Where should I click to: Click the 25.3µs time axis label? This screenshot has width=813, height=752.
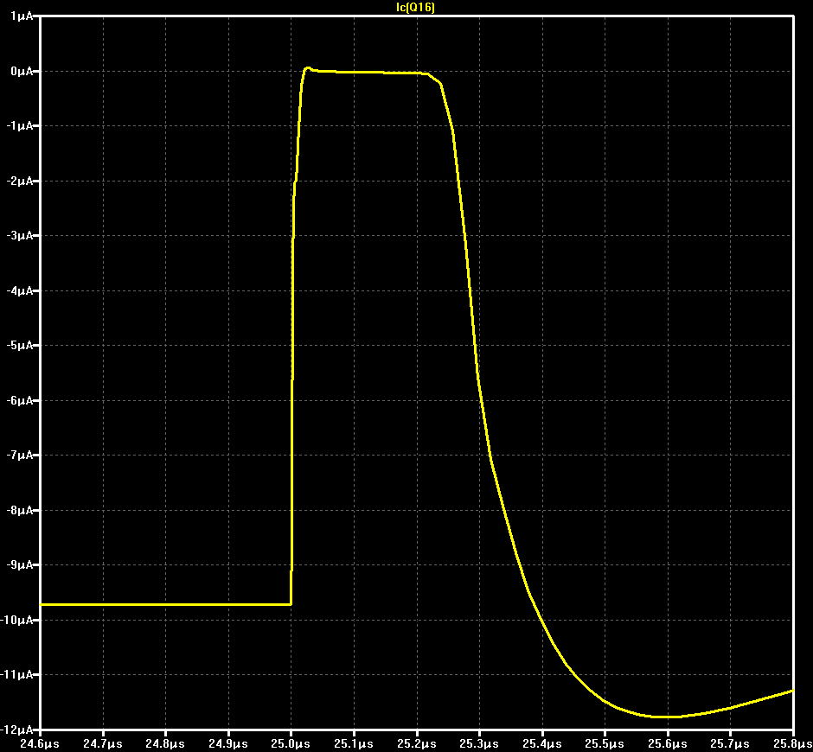[x=479, y=744]
